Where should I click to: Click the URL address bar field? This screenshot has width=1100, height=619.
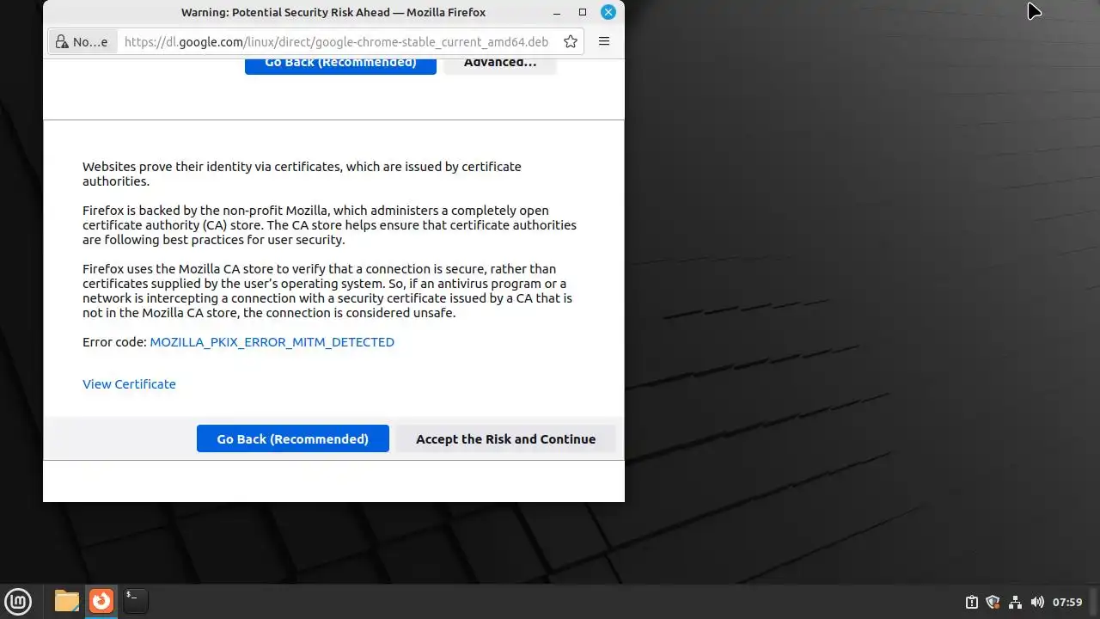[x=336, y=41]
